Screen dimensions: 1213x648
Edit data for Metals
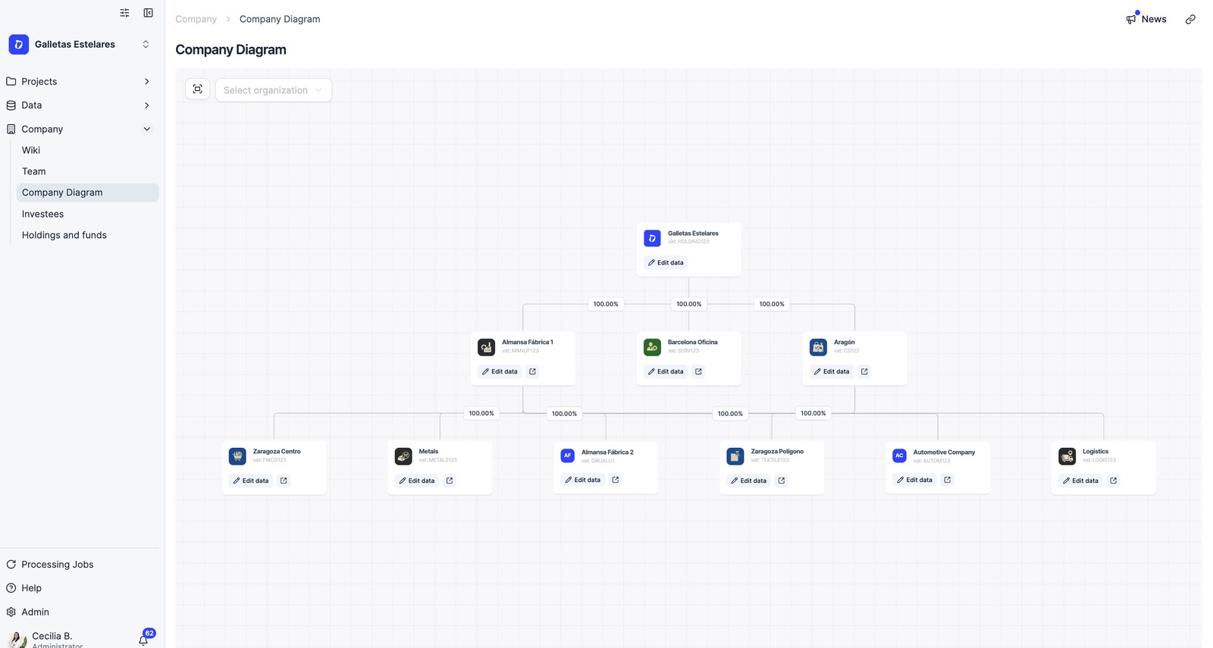click(417, 481)
